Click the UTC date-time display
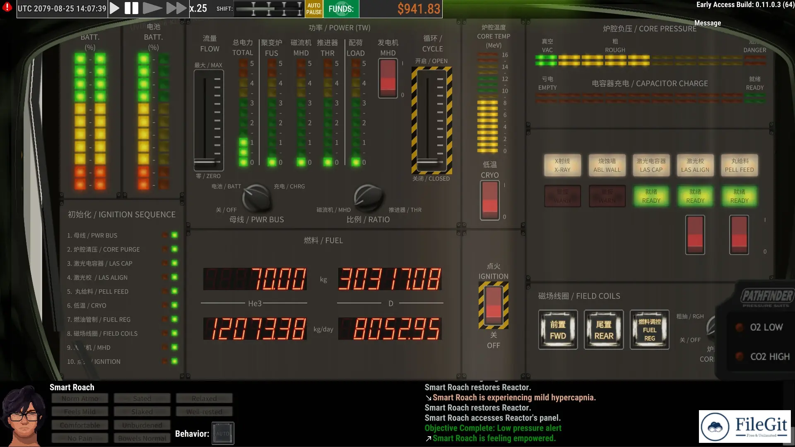This screenshot has height=447, width=795. 62,9
